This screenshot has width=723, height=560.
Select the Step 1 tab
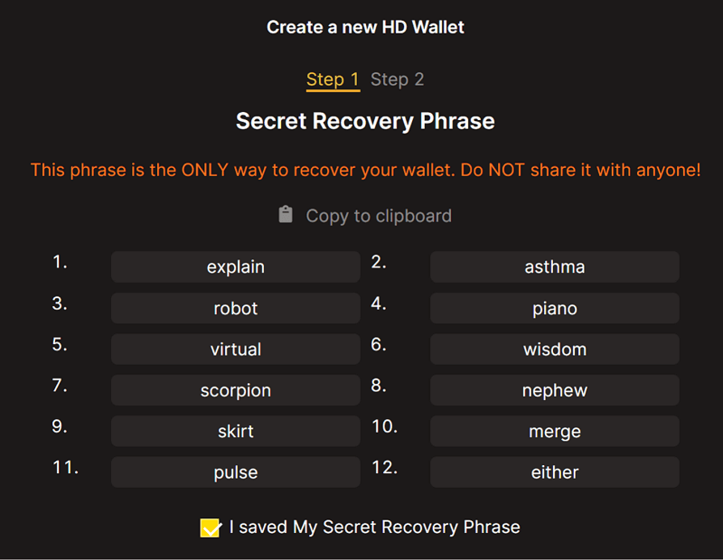coord(333,80)
